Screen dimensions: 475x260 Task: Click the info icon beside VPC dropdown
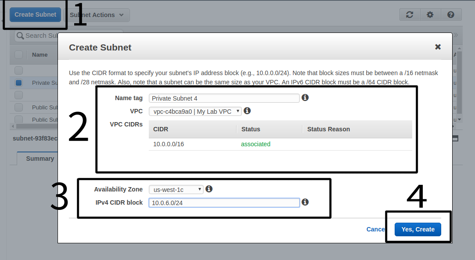[247, 111]
